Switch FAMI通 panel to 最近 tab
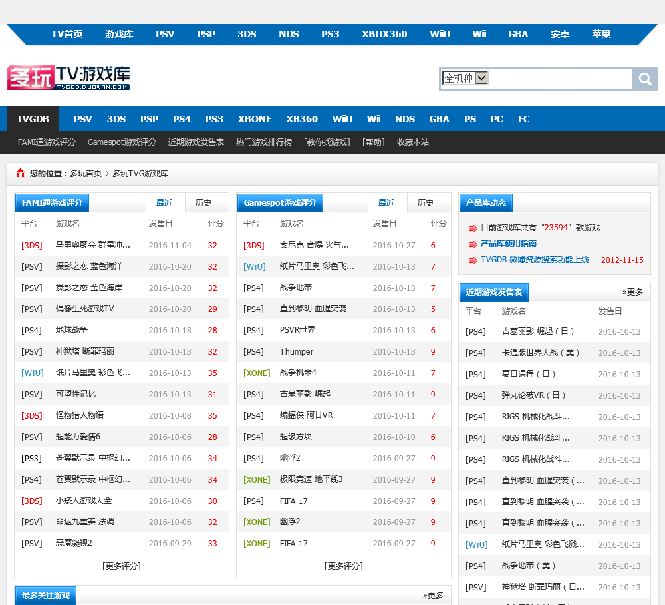Screen dimensions: 665x605 pos(164,203)
